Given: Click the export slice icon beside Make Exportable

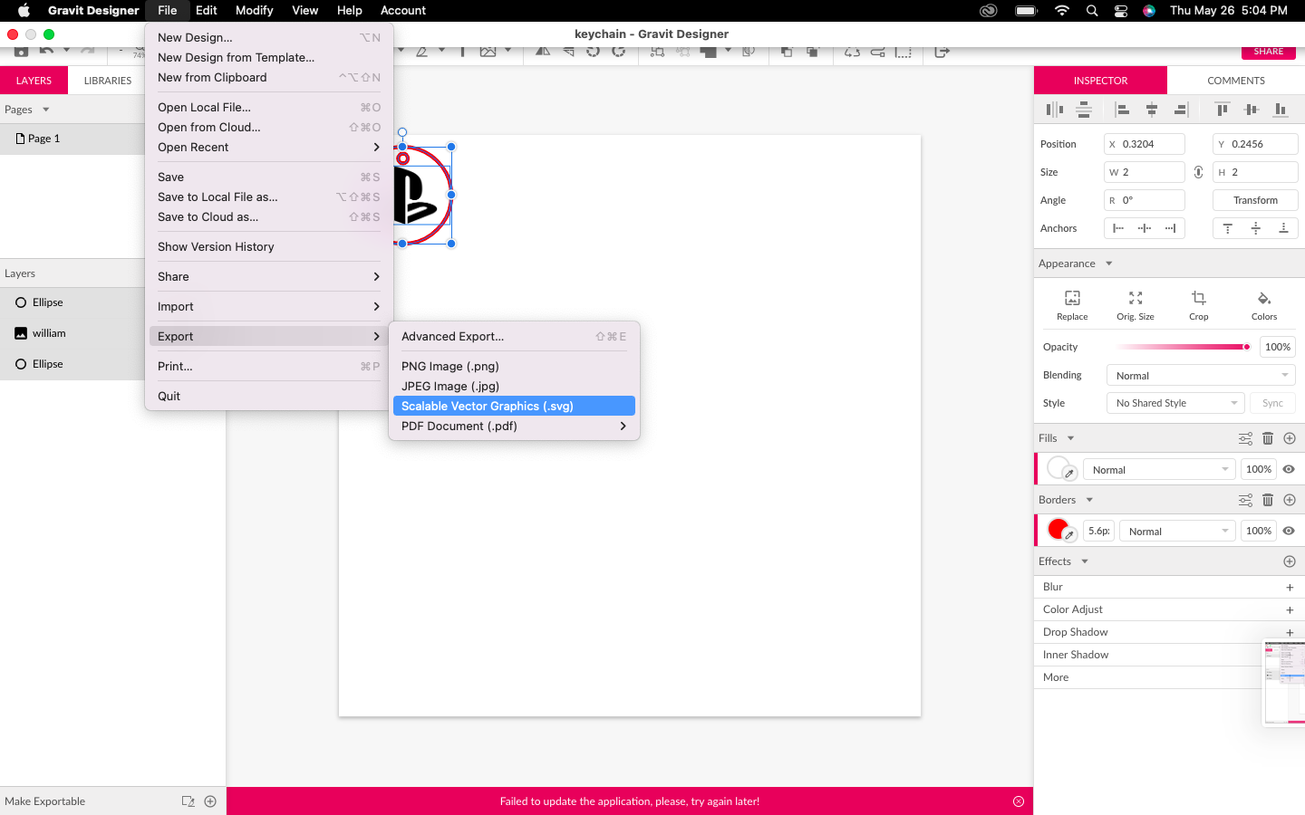Looking at the screenshot, I should click(x=188, y=801).
